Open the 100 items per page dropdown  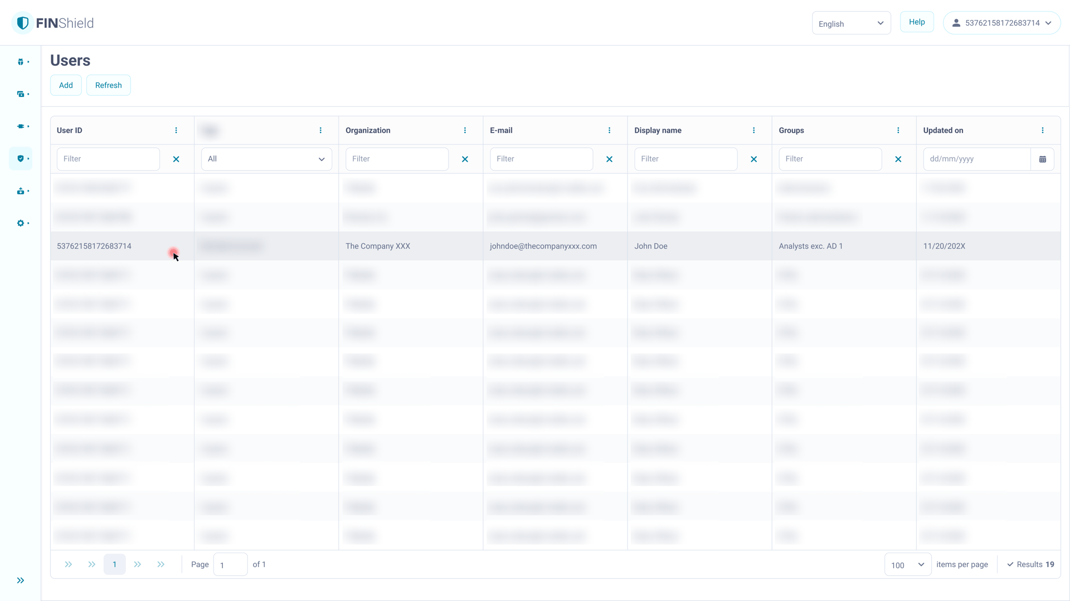coord(907,565)
